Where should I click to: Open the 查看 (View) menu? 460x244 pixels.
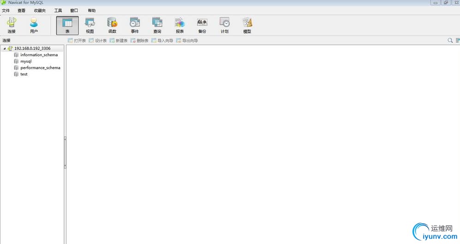[21, 11]
